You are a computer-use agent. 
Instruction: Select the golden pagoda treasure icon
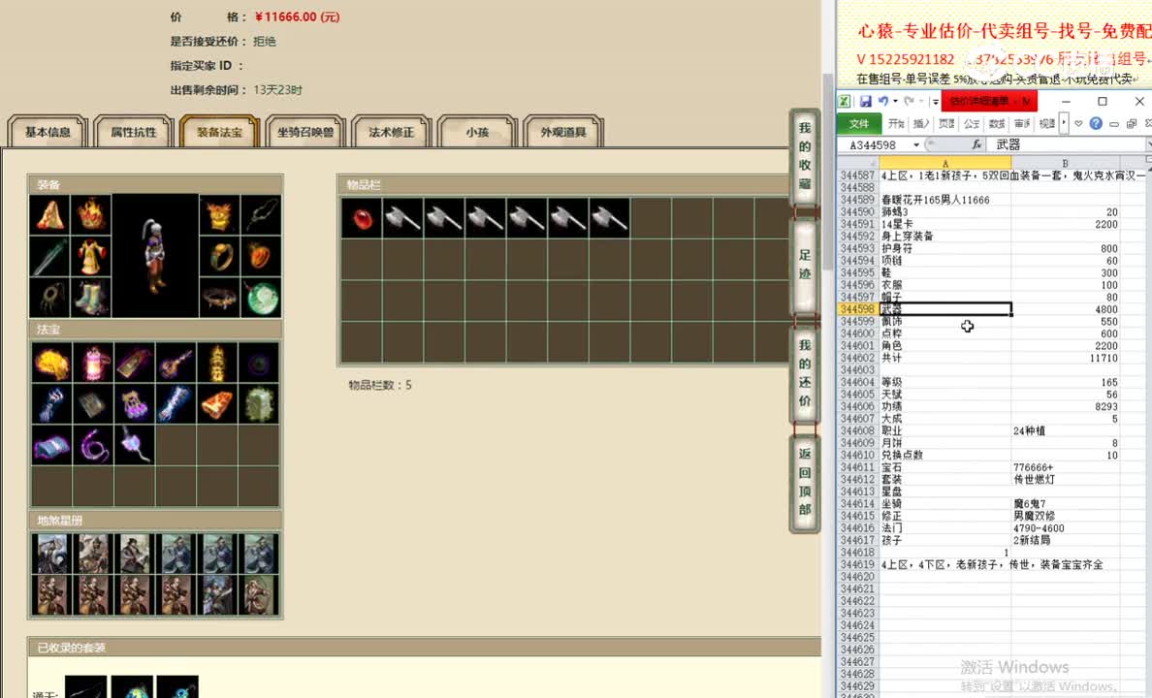click(x=217, y=363)
